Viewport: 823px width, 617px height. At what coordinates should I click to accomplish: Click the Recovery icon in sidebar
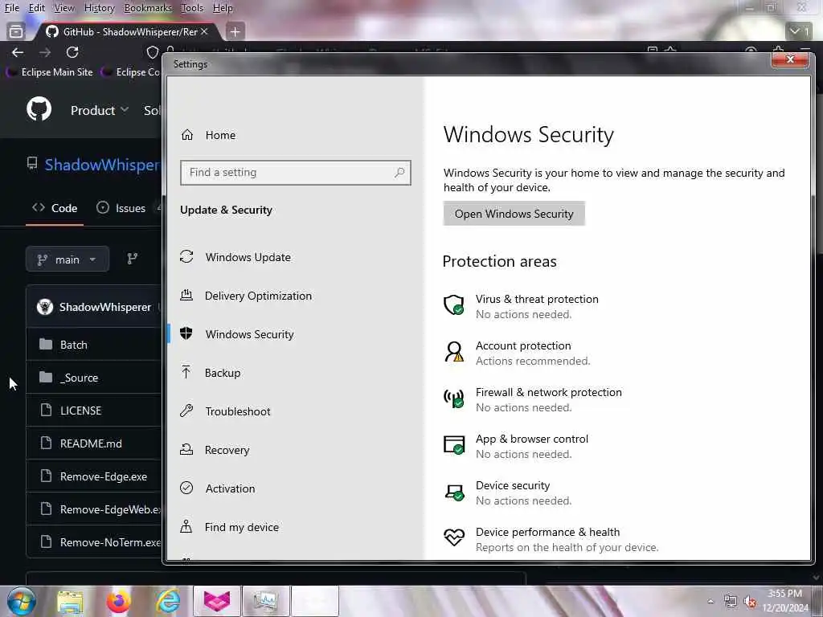pyautogui.click(x=186, y=449)
